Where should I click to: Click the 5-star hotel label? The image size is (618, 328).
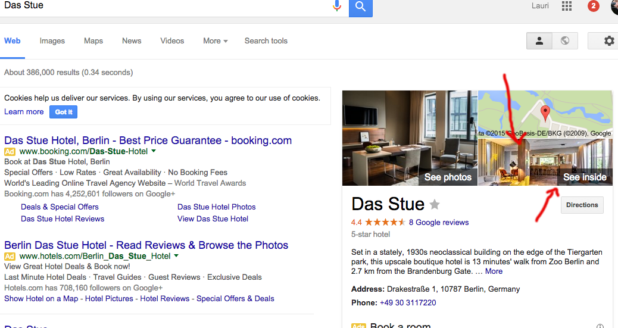pyautogui.click(x=370, y=234)
